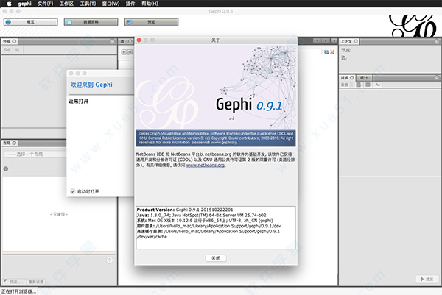Open the Apple menu
442x295 pixels.
tap(9, 4)
